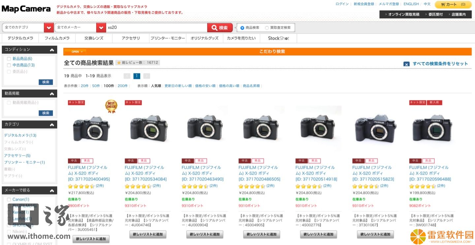Check the 新品商品(6) checkbox
The image size is (475, 245).
coord(9,59)
